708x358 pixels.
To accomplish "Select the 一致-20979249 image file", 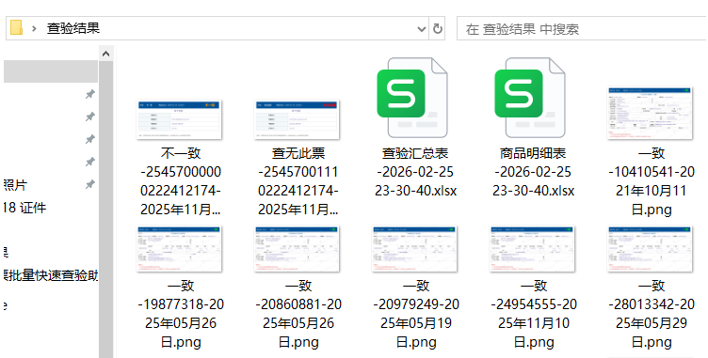I will click(x=415, y=249).
